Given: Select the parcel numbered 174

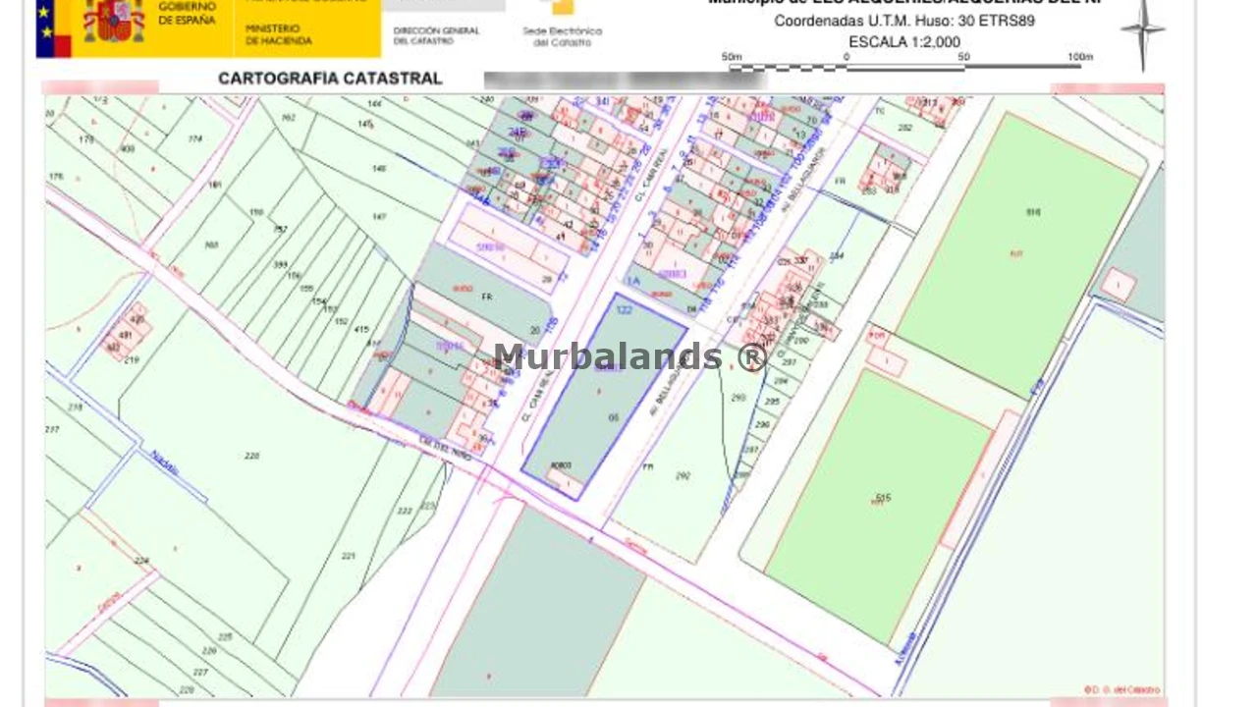Looking at the screenshot, I should (x=194, y=139).
